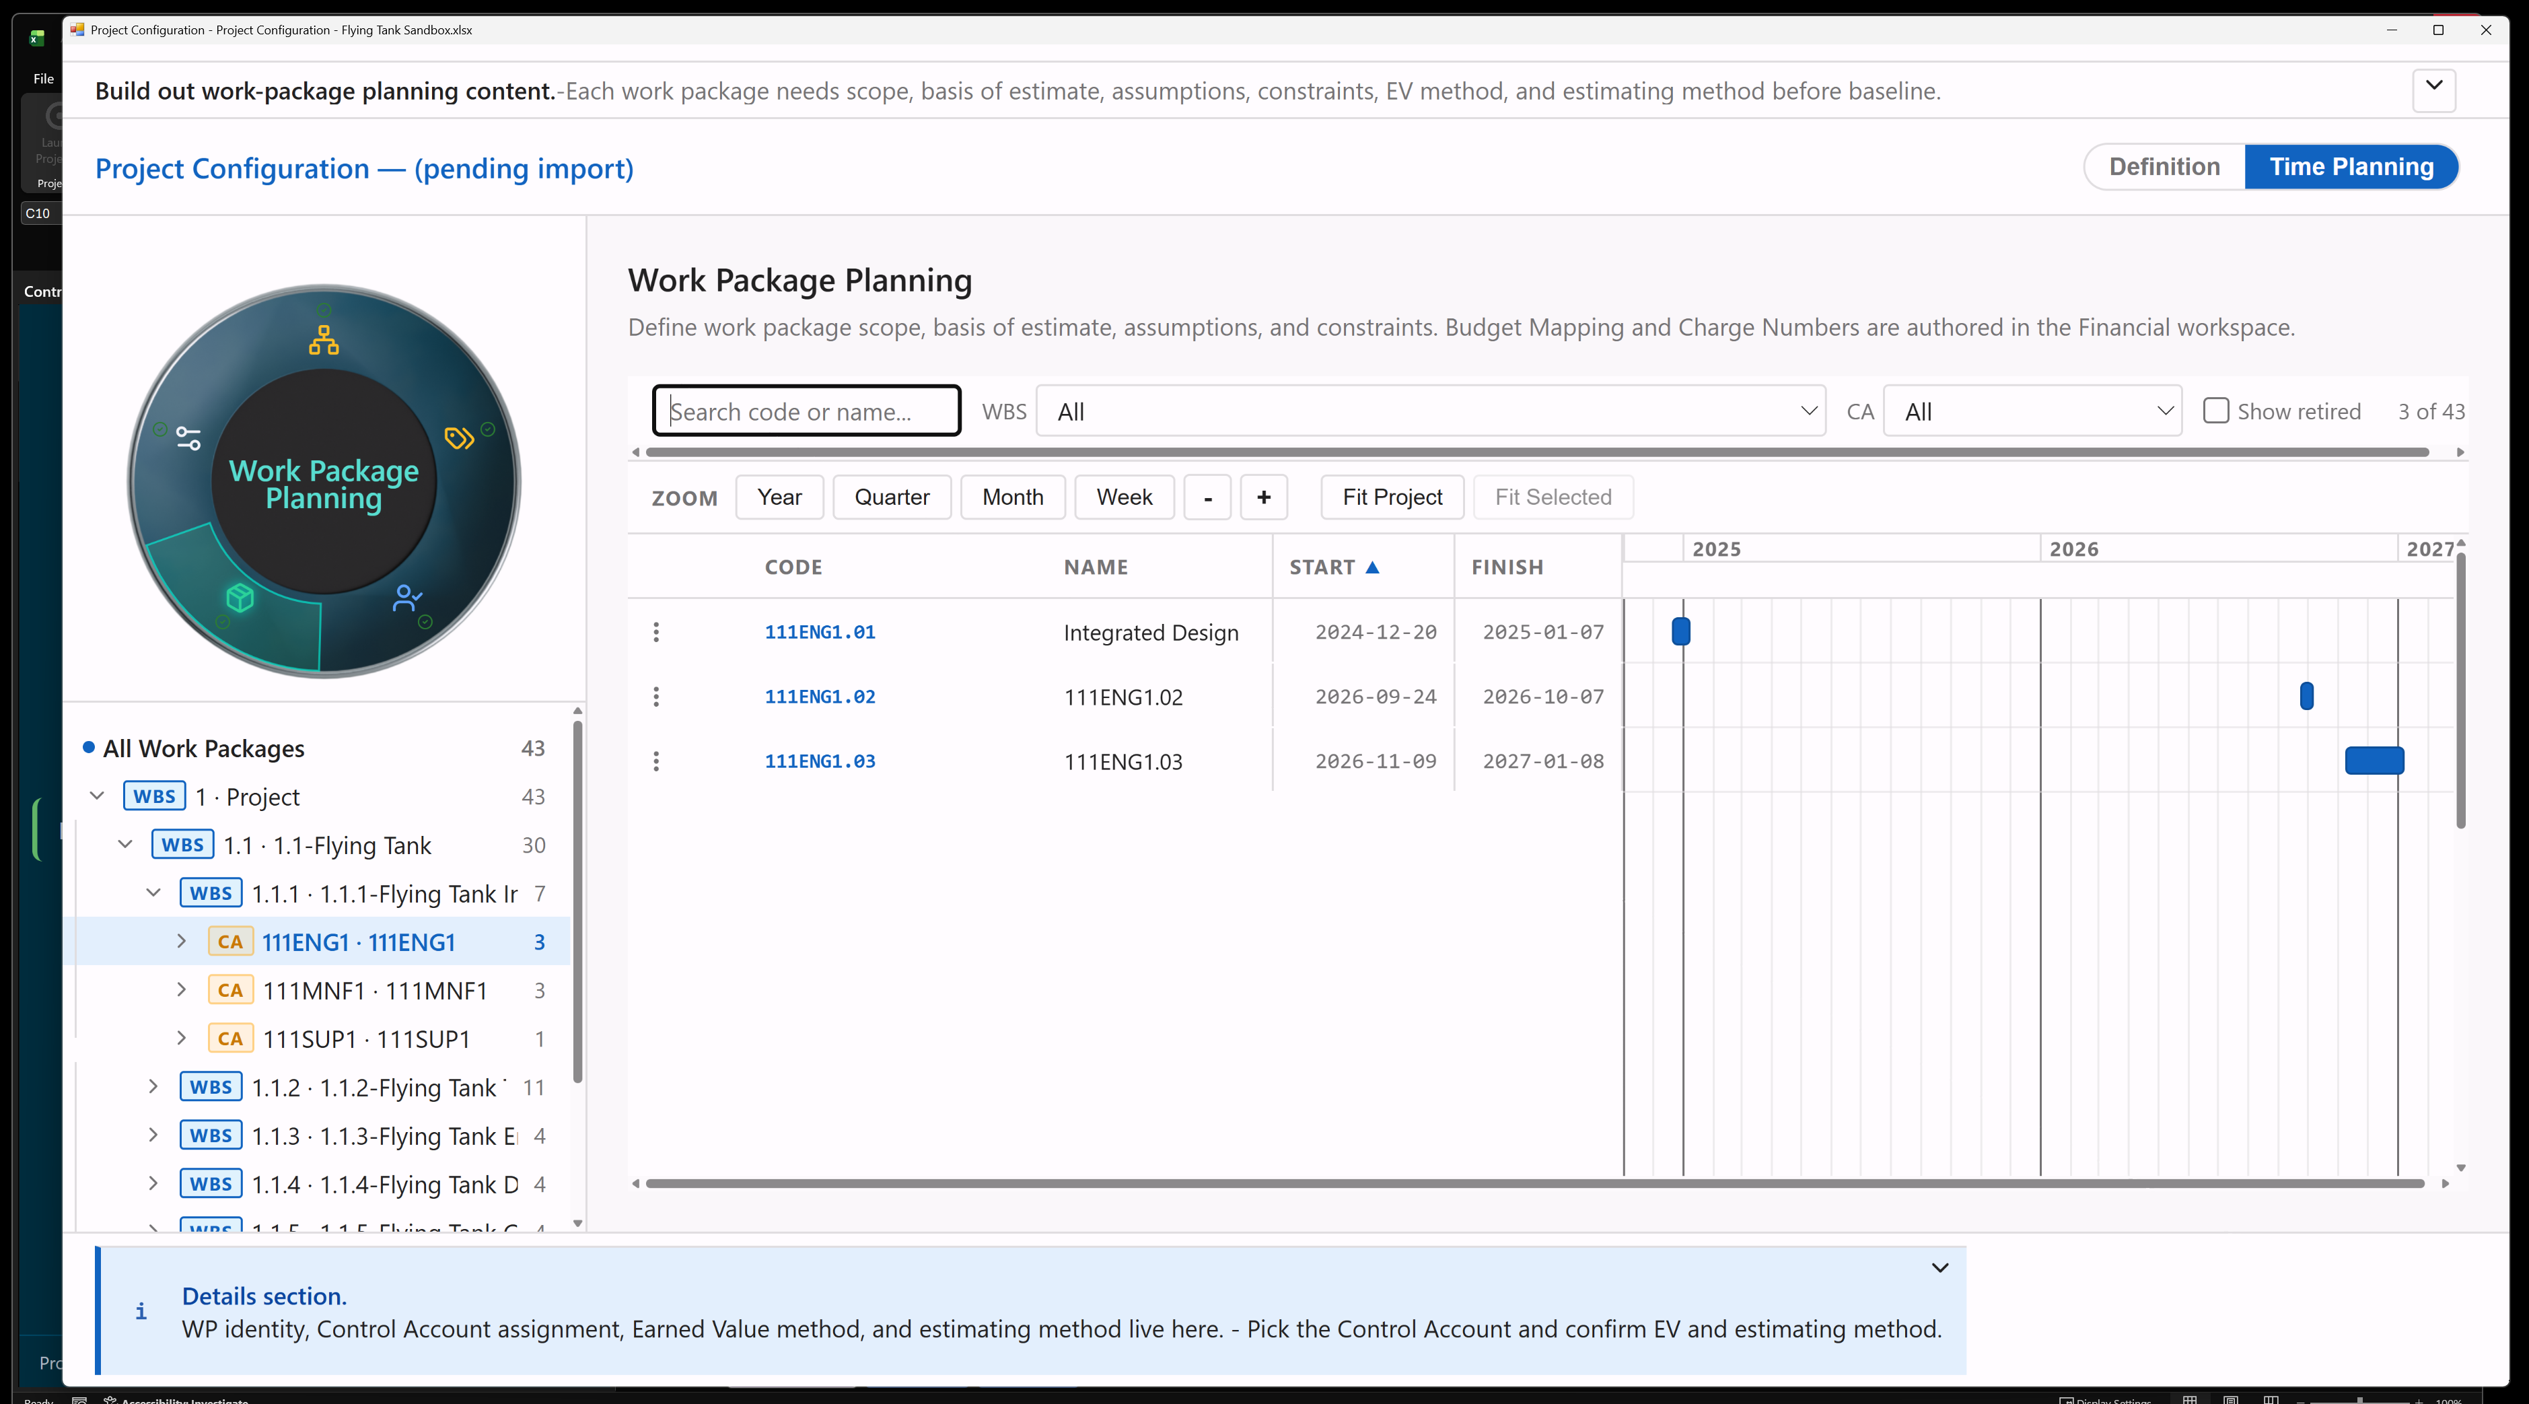This screenshot has height=1404, width=2529.
Task: Click the Gantt bottom horizontal scrollbar
Action: [1536, 1183]
